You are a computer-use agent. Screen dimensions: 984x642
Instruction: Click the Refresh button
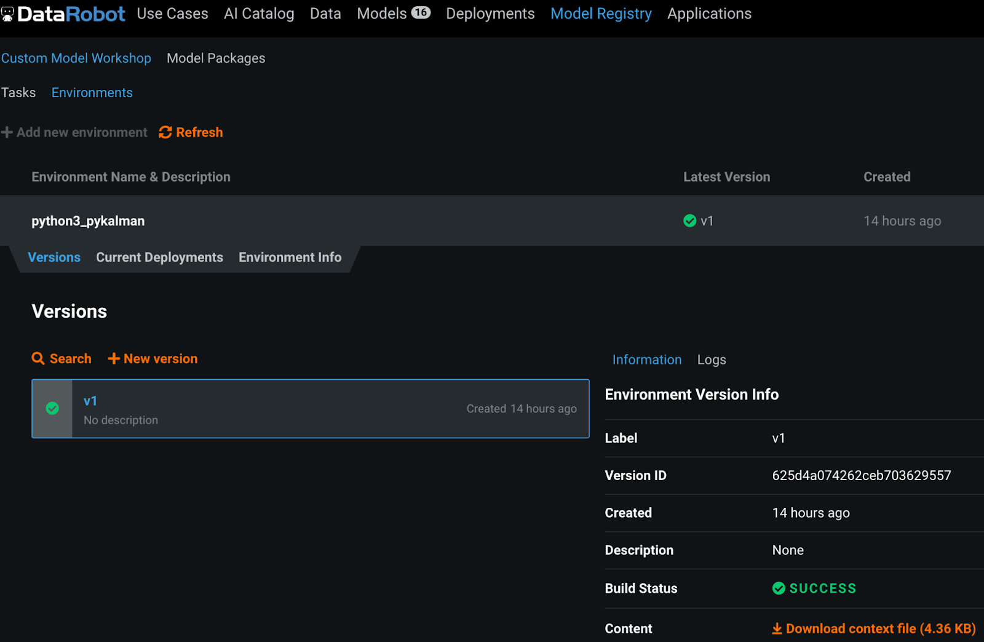(191, 132)
